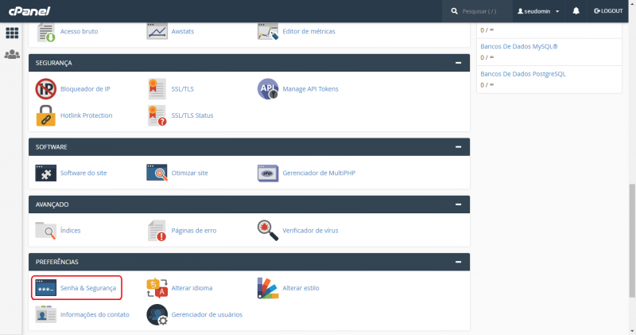Click the Logout button
This screenshot has width=636, height=335.
608,11
